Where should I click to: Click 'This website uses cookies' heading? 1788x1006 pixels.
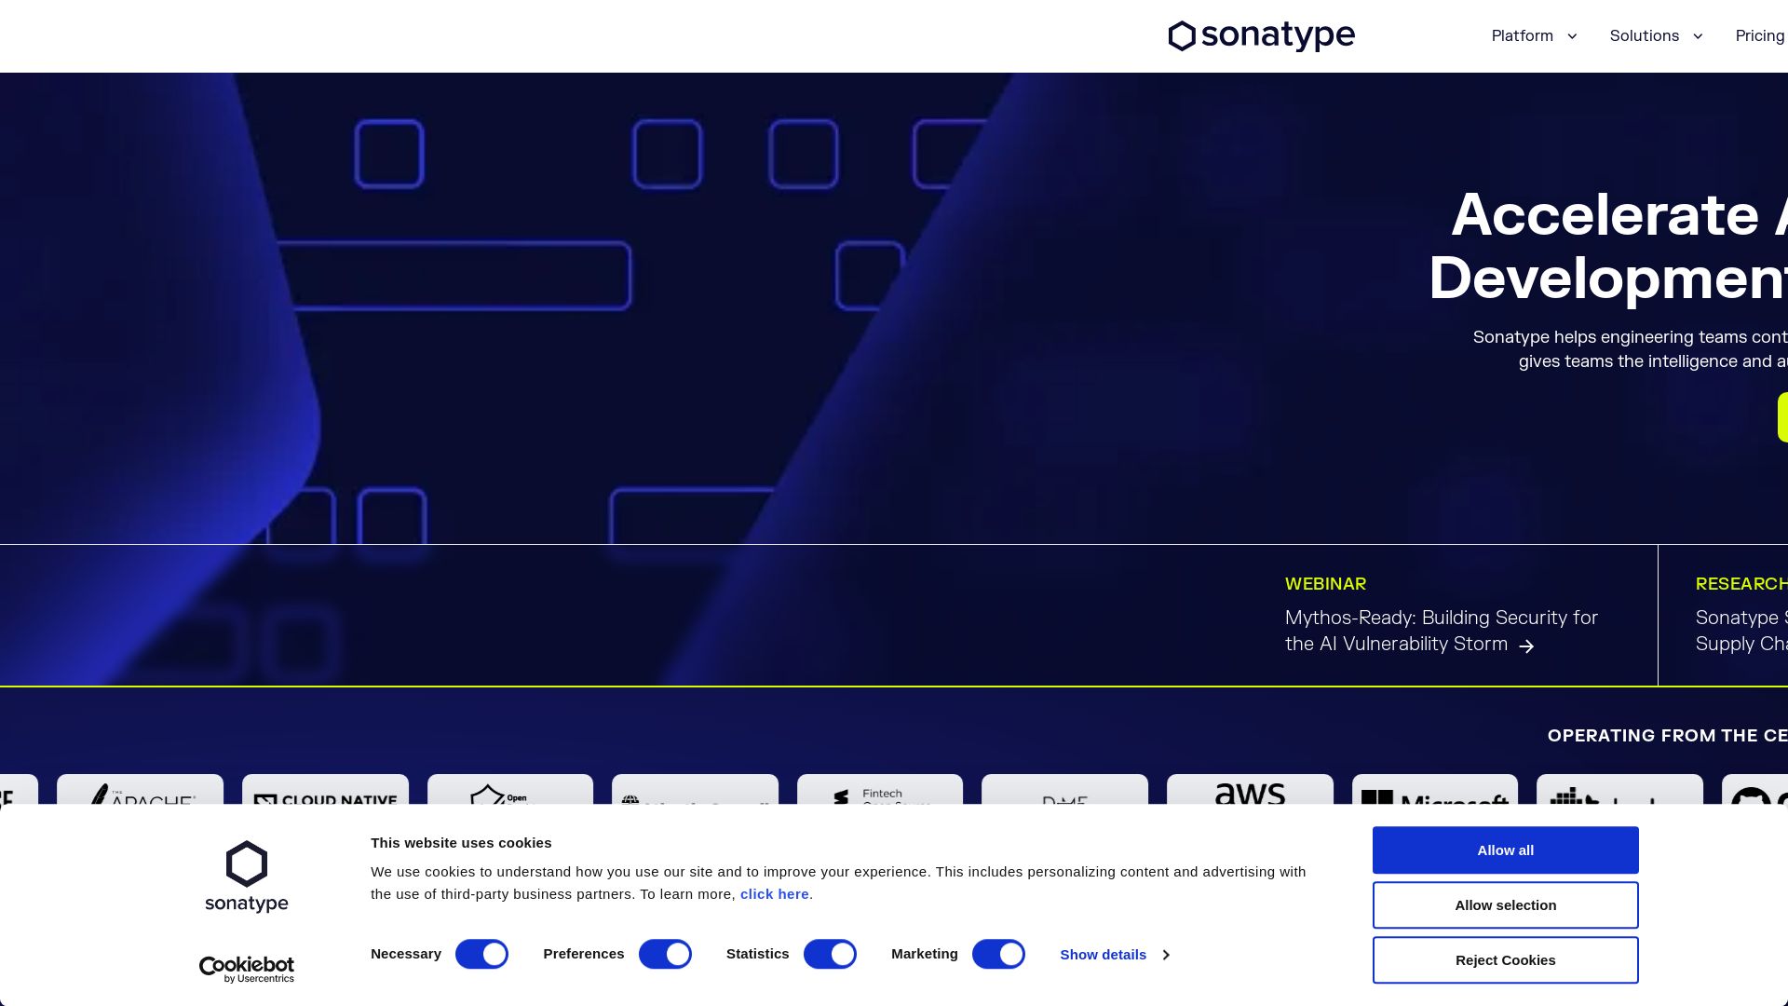click(x=461, y=843)
